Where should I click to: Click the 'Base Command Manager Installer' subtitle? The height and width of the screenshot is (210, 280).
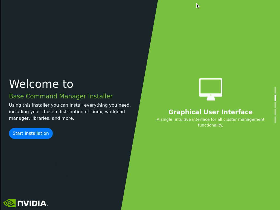(x=61, y=96)
